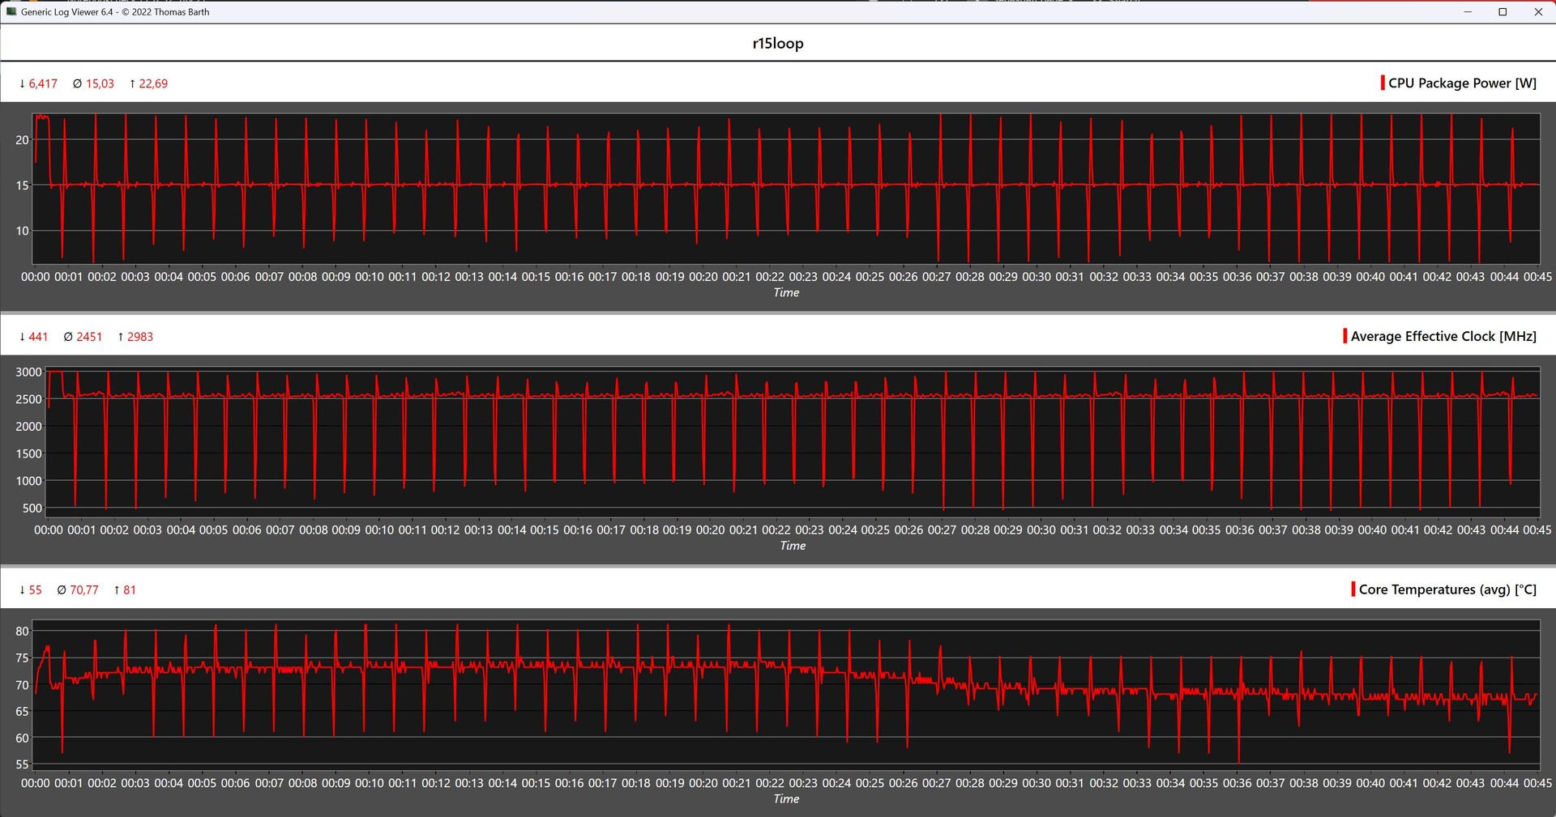Image resolution: width=1556 pixels, height=817 pixels.
Task: Click the red Core Temperatures legend swatch
Action: pos(1353,589)
